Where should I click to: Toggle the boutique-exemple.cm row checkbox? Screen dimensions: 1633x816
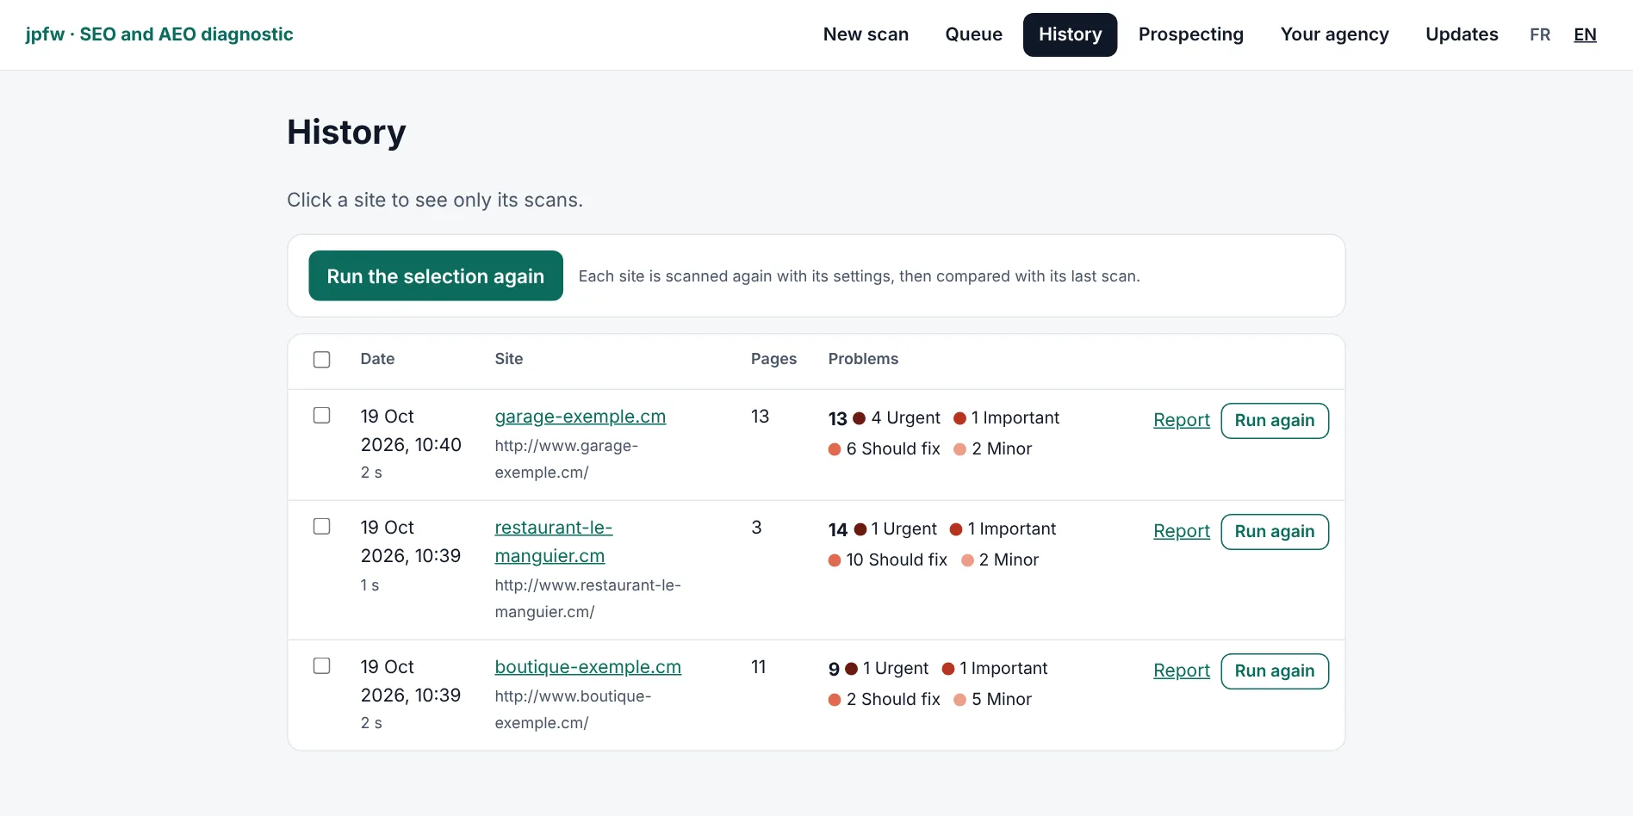tap(321, 665)
